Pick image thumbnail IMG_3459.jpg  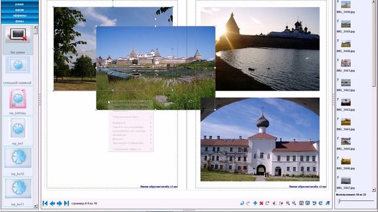pos(346,24)
